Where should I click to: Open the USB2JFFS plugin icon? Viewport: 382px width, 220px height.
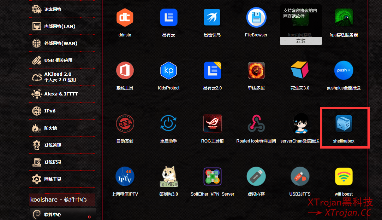pyautogui.click(x=300, y=176)
